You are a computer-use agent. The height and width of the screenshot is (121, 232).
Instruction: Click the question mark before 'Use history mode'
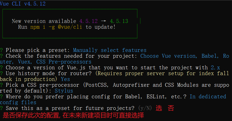(x=1, y=73)
